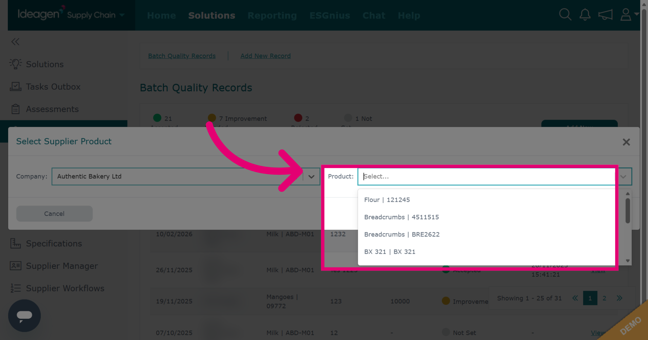Viewport: 648px width, 340px height.
Task: Open notifications bell icon
Action: [x=585, y=15]
